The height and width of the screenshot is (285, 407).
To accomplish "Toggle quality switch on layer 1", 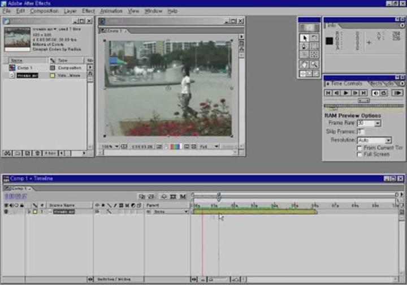I will 109,212.
